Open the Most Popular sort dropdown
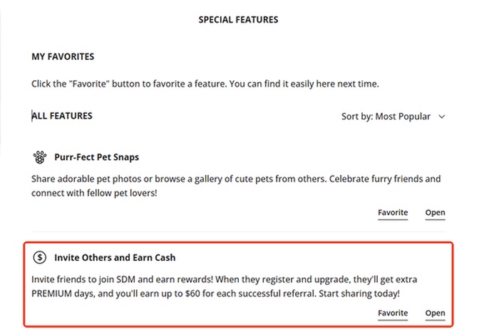The height and width of the screenshot is (332, 499). [x=403, y=117]
